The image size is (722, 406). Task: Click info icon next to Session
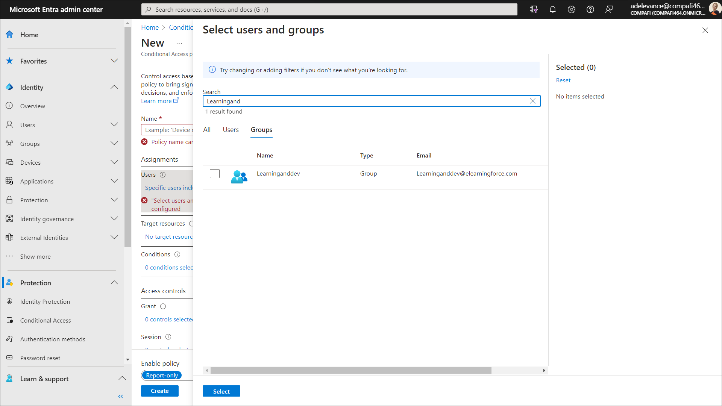click(x=168, y=337)
